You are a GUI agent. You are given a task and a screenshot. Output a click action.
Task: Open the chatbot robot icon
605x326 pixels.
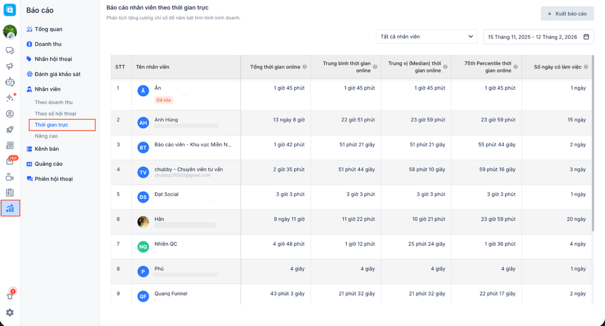click(9, 82)
